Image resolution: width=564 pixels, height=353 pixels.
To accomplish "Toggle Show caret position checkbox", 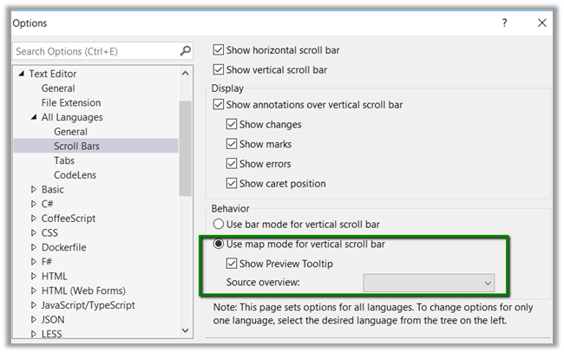I will (x=232, y=183).
